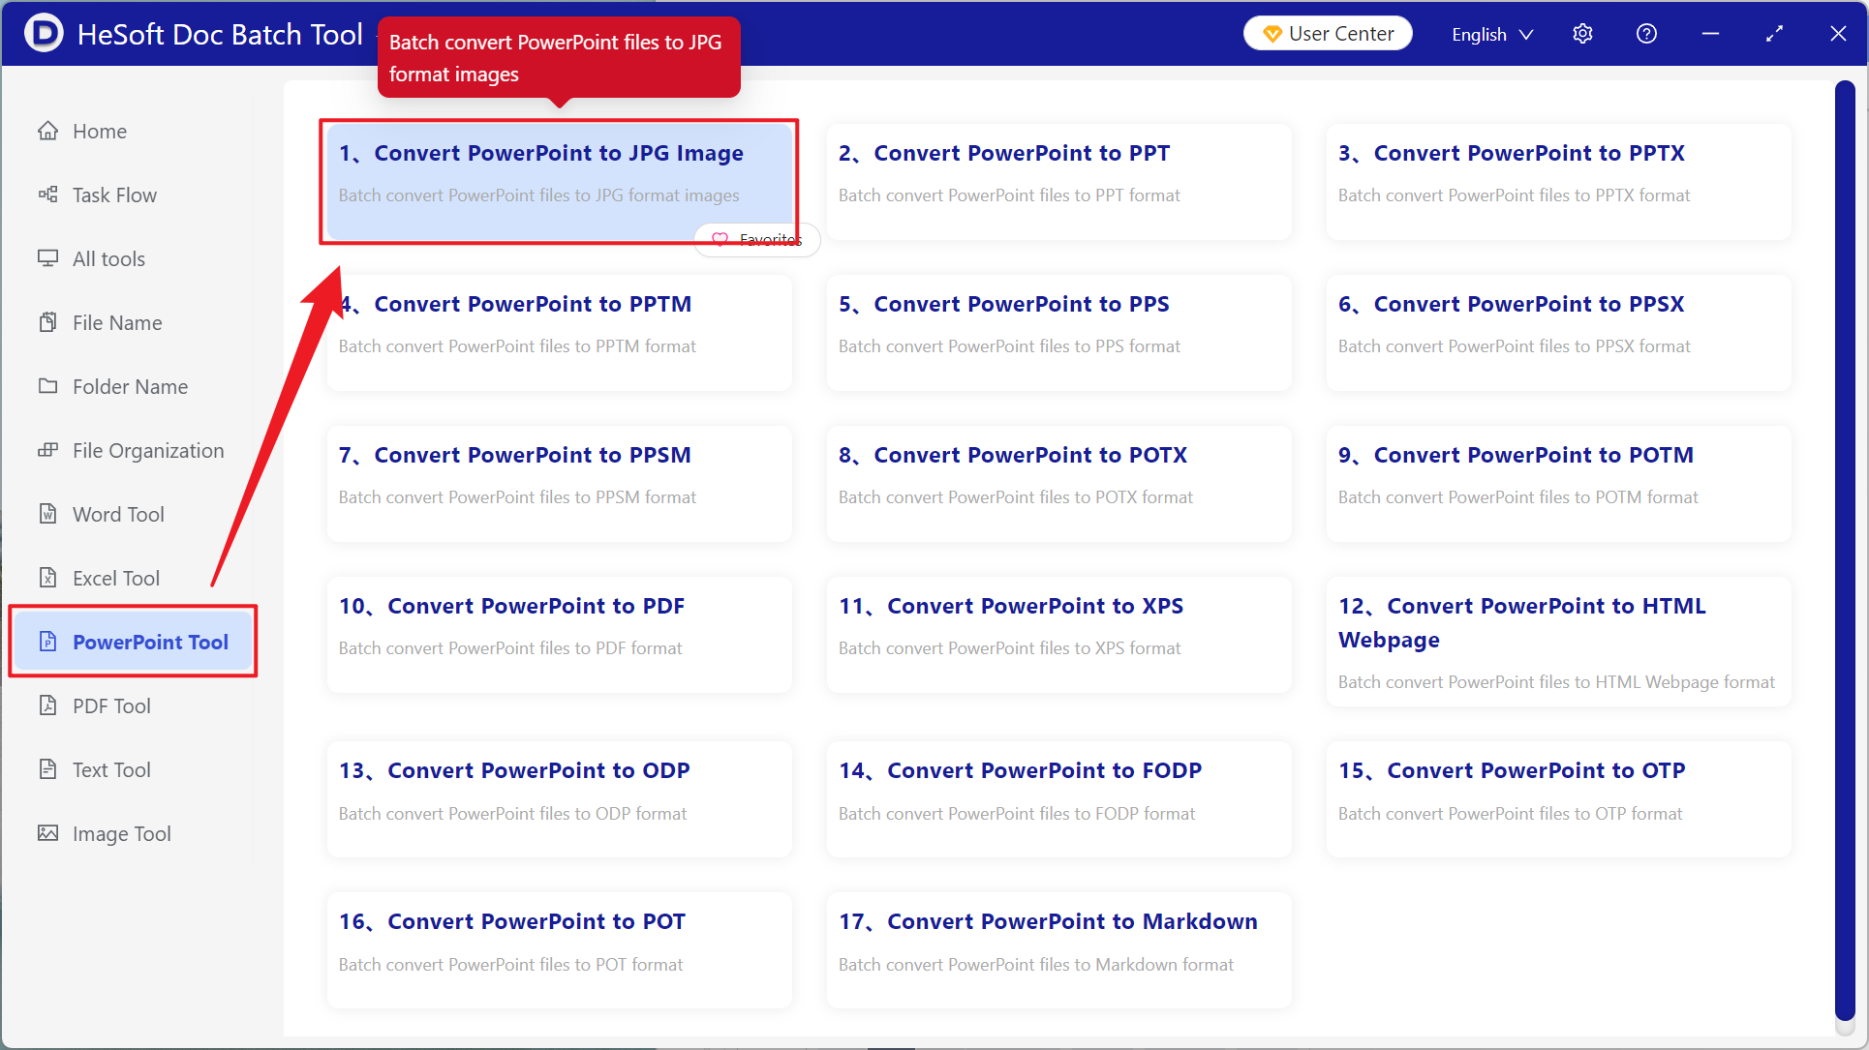Open the User Center button
This screenshot has width=1869, height=1050.
[1328, 34]
